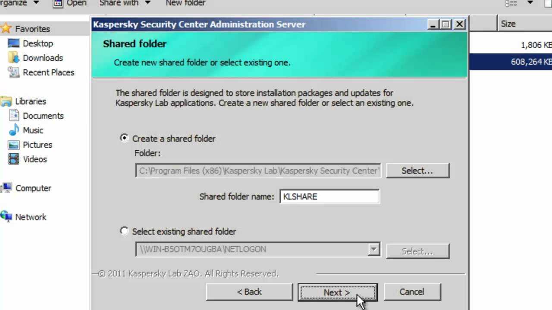This screenshot has width=552, height=310.
Task: Click the Select... button beside the folder path
Action: (x=417, y=170)
